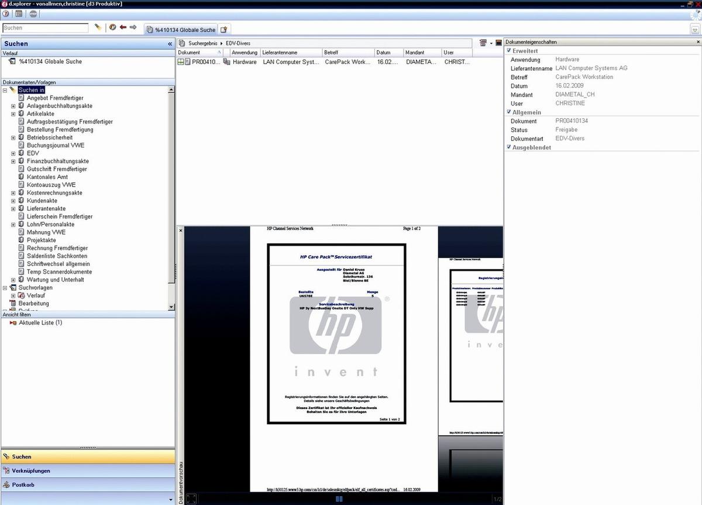Select Kantonales Amt document type
Image resolution: width=702 pixels, height=505 pixels.
[47, 177]
